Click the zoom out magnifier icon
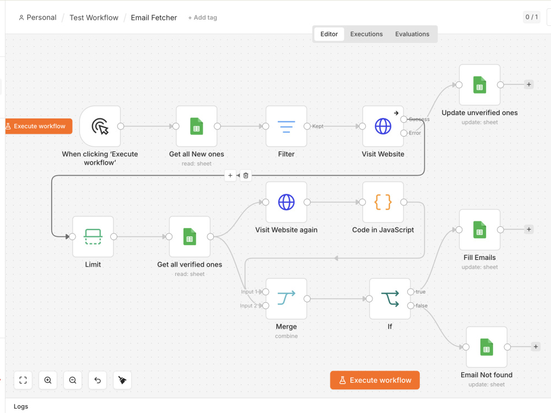This screenshot has height=413, width=551. pyautogui.click(x=73, y=381)
